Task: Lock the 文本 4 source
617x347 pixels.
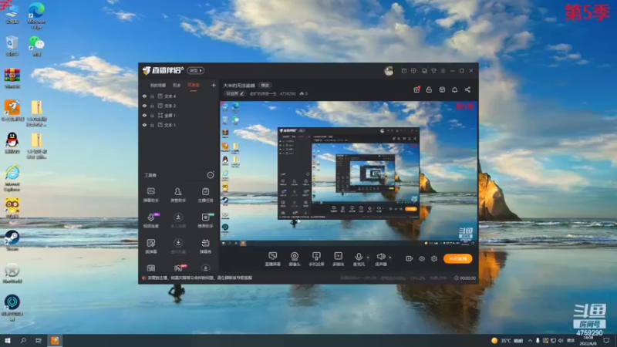Action: pyautogui.click(x=152, y=96)
